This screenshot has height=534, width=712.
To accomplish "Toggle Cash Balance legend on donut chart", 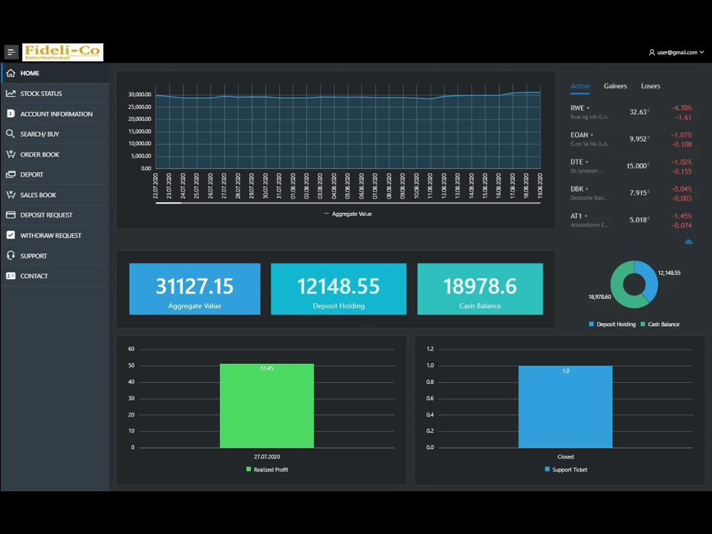I will (660, 324).
